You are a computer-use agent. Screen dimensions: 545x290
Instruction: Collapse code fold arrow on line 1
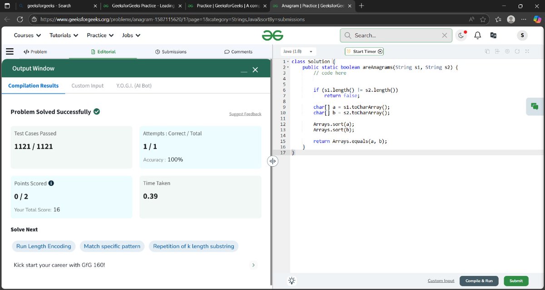click(x=288, y=61)
